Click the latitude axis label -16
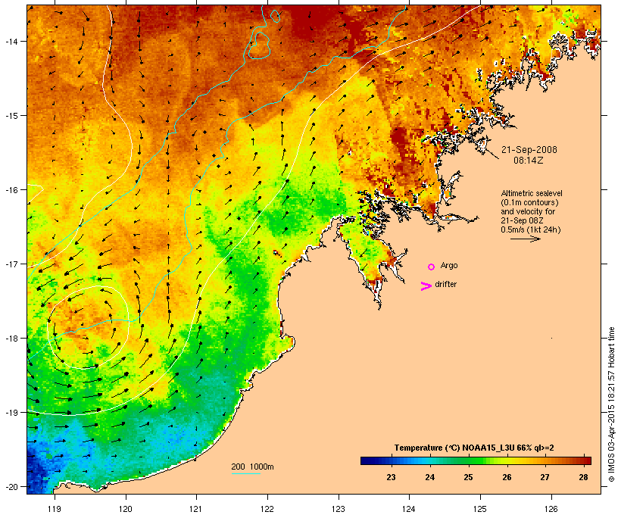 [11, 190]
